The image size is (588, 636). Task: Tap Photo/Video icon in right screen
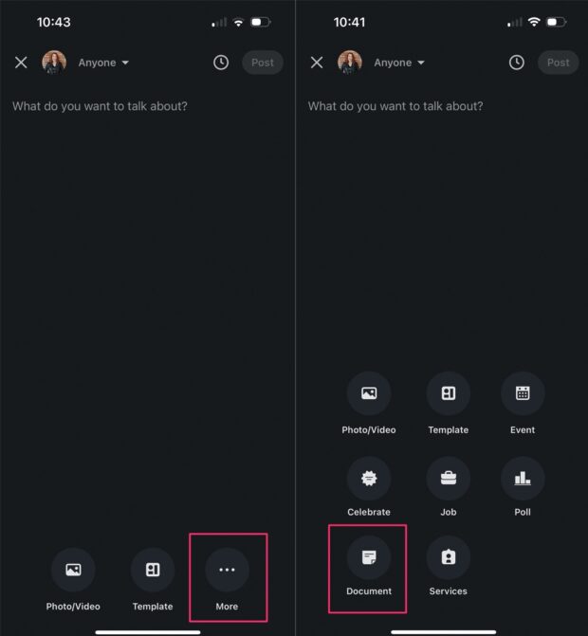click(369, 393)
